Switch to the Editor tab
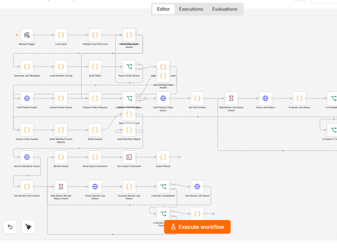Viewport: 337px width, 252px height. [163, 9]
